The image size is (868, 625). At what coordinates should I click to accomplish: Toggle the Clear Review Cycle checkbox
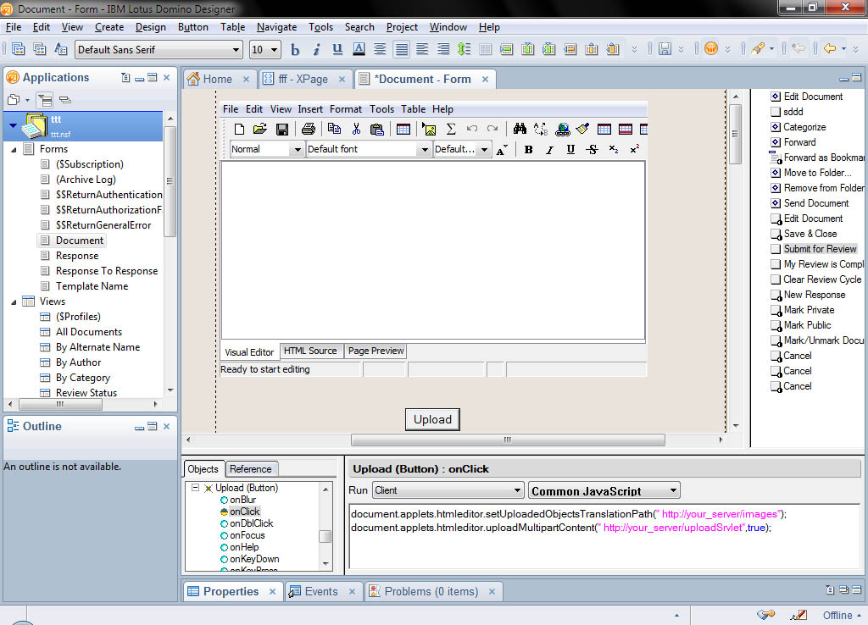[x=776, y=279]
